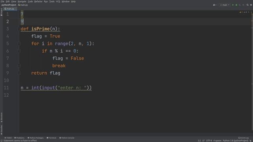Open the Terminal tool window
253x142 pixels.
tap(51, 138)
